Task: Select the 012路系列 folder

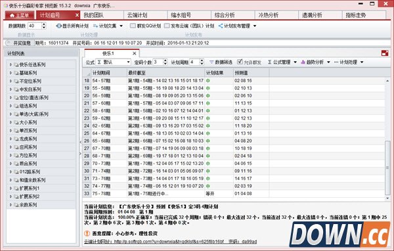Action: coord(27,171)
